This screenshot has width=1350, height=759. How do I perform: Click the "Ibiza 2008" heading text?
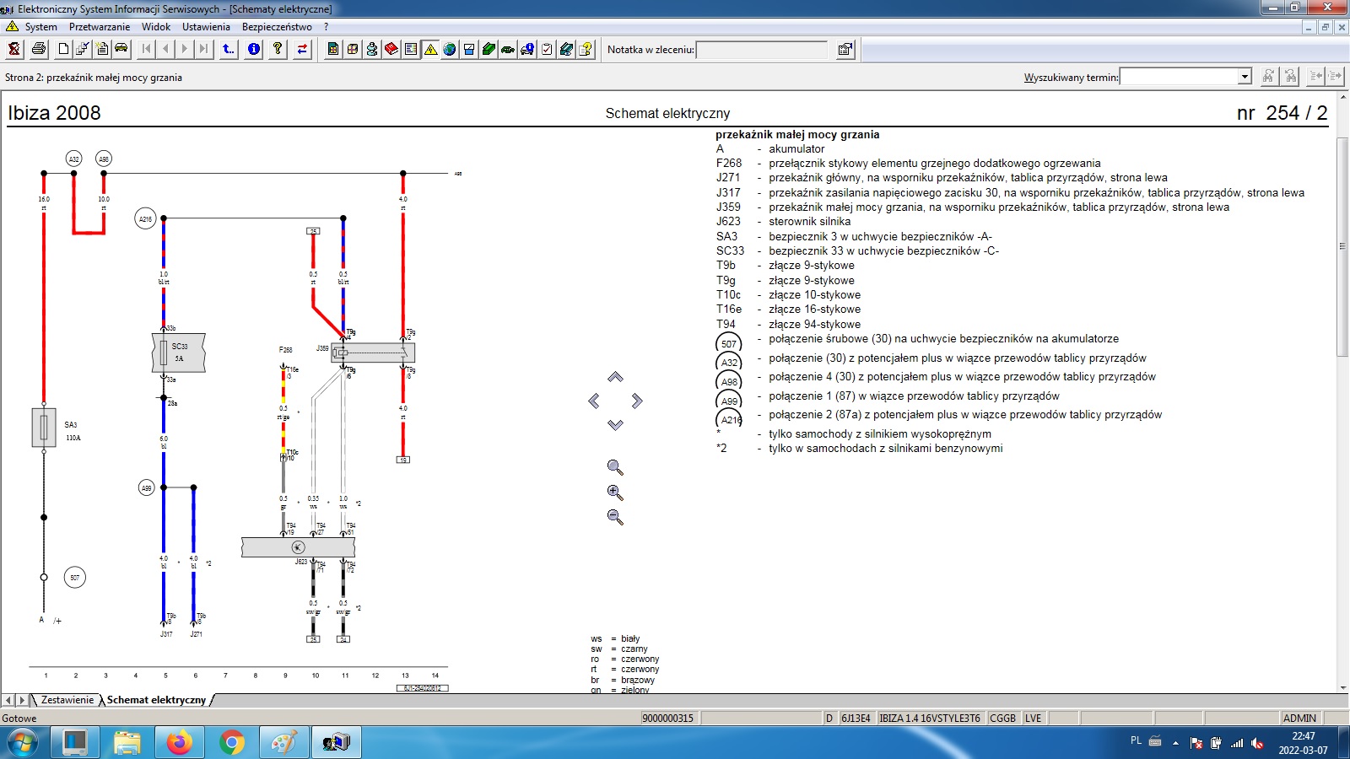[54, 113]
